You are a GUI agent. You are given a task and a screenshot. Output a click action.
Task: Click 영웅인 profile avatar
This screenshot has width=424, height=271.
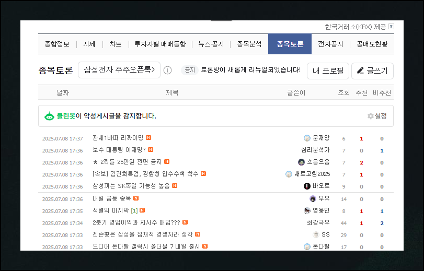pyautogui.click(x=307, y=211)
